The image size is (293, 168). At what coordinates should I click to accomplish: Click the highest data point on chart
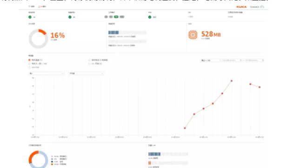232,81
